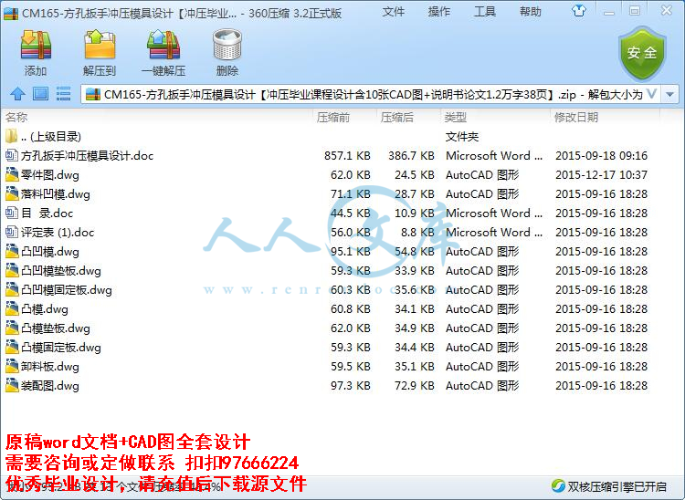The width and height of the screenshot is (685, 500).
Task: Select 卸料板.dwg file
Action: [328, 367]
